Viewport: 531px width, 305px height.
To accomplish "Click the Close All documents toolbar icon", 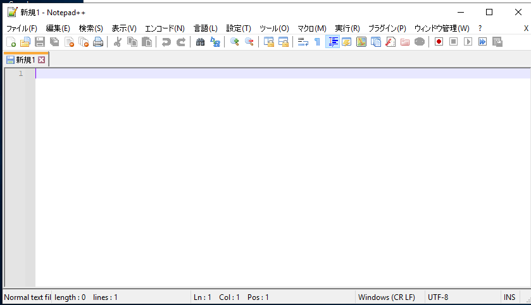I will (x=84, y=42).
